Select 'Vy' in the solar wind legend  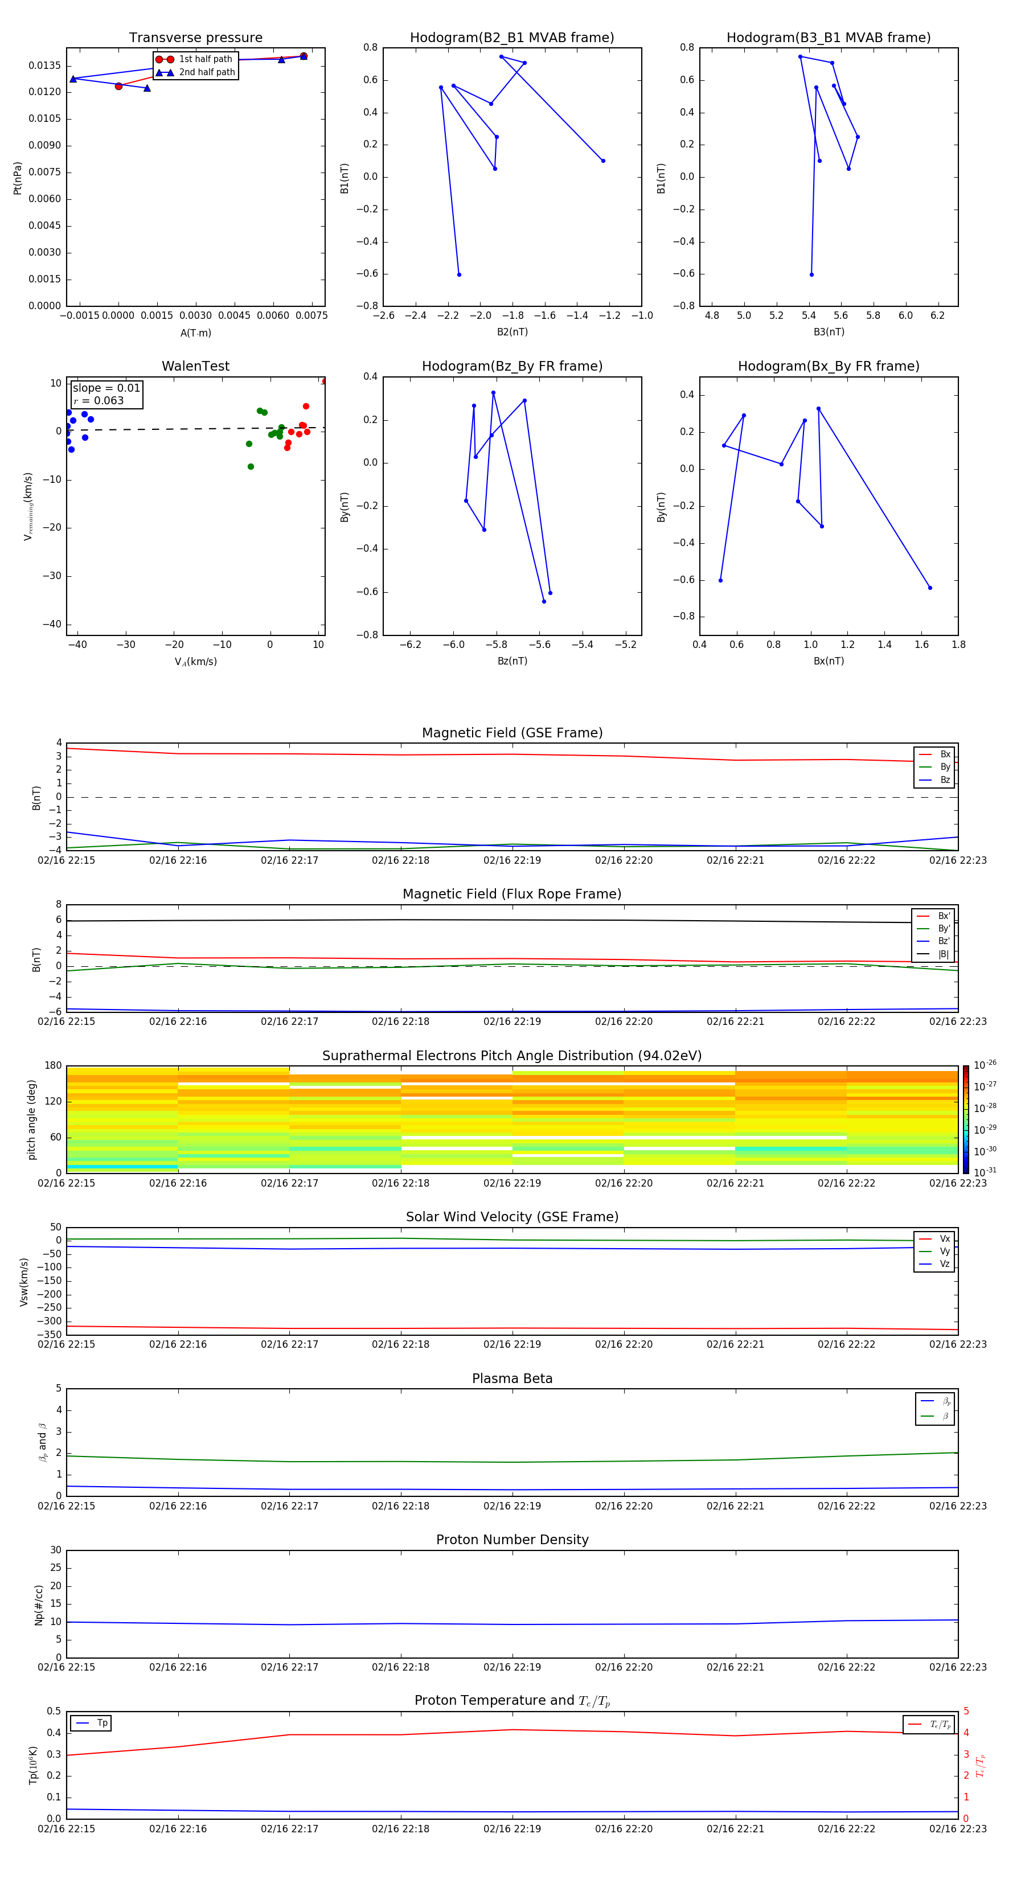click(x=934, y=1252)
